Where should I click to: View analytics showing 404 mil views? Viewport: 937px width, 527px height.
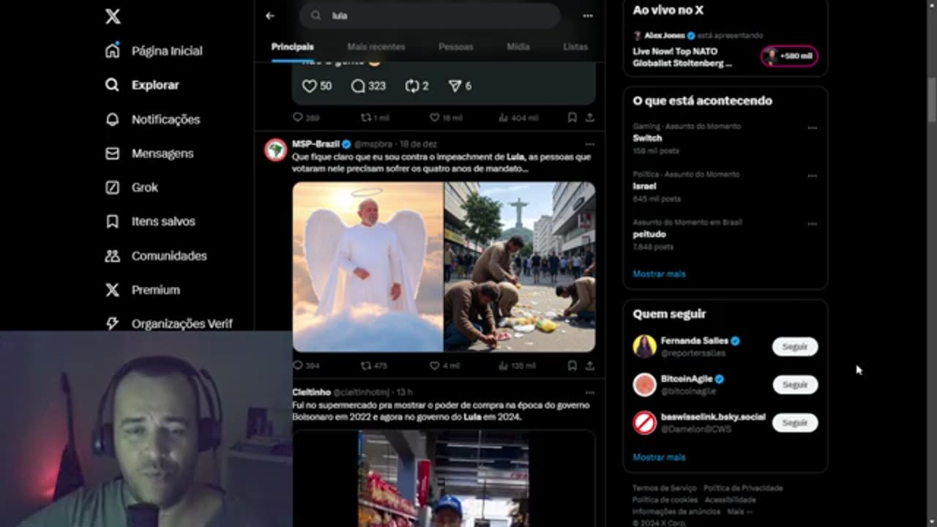[x=518, y=117]
